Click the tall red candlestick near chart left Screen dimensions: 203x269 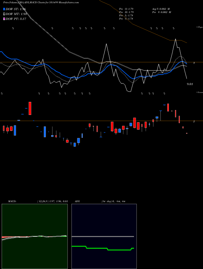click(30, 108)
